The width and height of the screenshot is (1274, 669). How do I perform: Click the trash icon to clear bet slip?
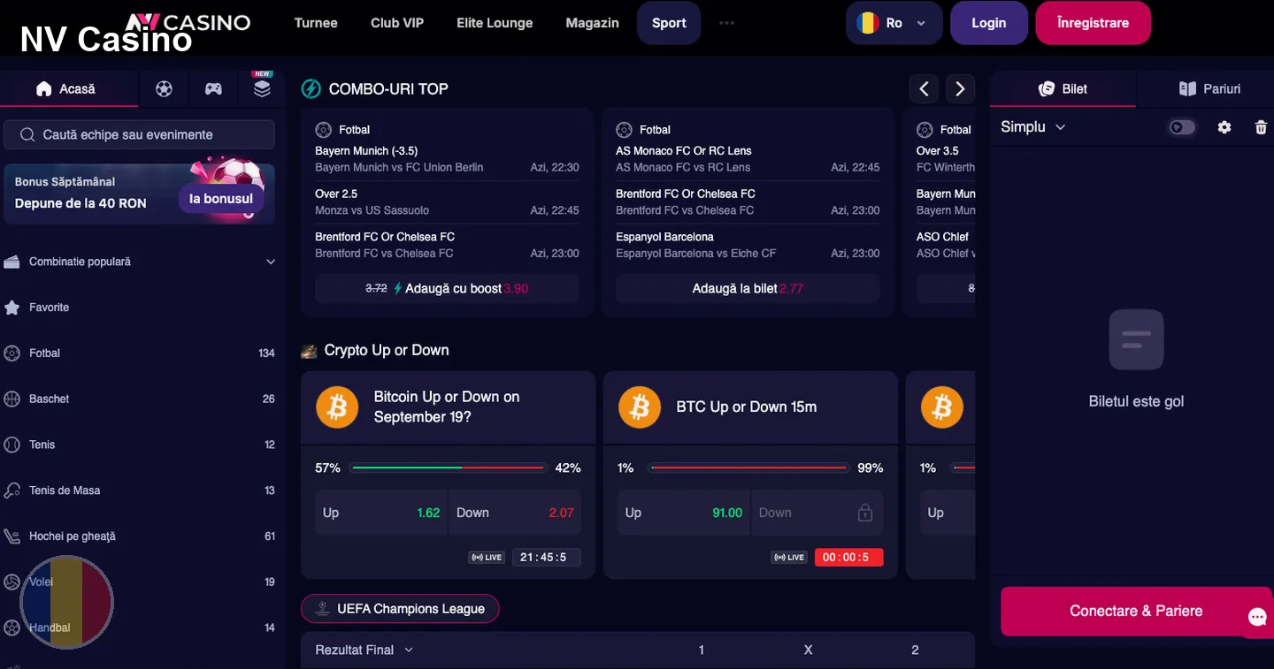[x=1262, y=127]
